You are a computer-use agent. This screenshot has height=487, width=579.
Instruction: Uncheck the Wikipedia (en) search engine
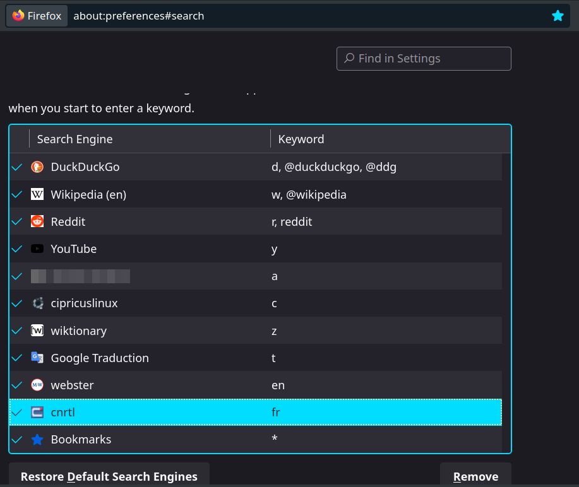tap(17, 194)
